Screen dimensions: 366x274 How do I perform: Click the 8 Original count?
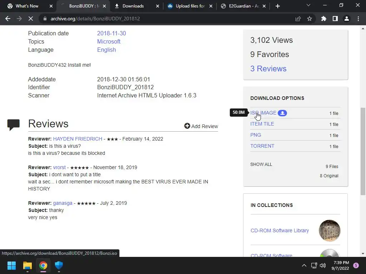[329, 176]
